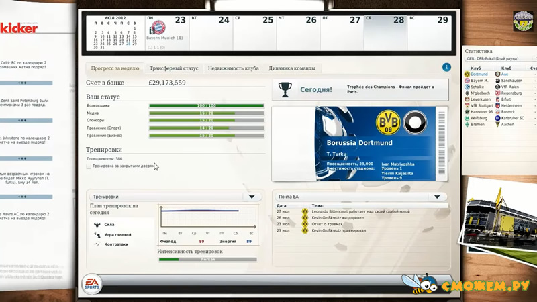This screenshot has height=302, width=537.
Task: Click BVB icon next to 27 июл mail
Action: (305, 211)
